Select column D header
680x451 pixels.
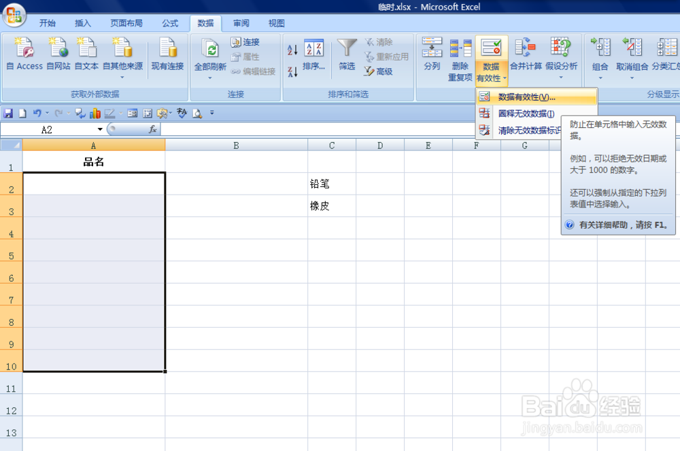[380, 146]
